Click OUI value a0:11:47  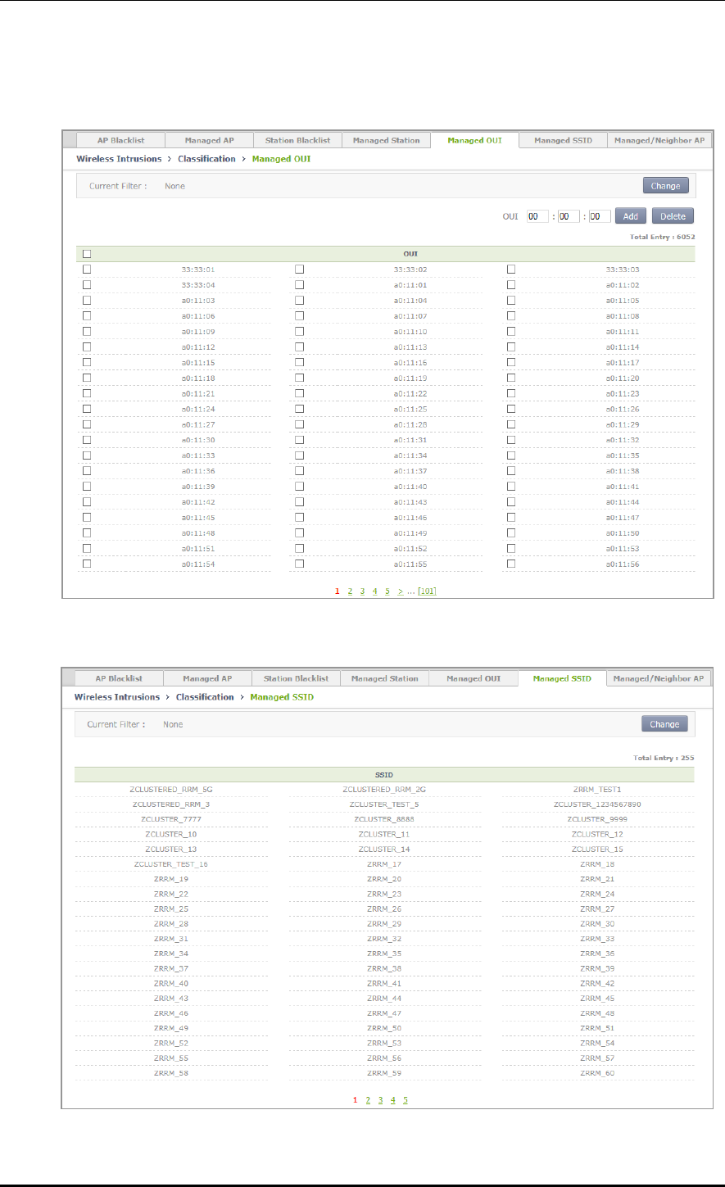[x=623, y=518]
